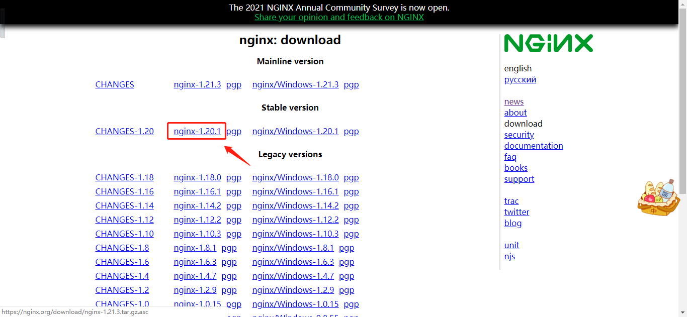Download nginx/Windows-1.12.2
Image resolution: width=687 pixels, height=317 pixels.
tap(295, 220)
